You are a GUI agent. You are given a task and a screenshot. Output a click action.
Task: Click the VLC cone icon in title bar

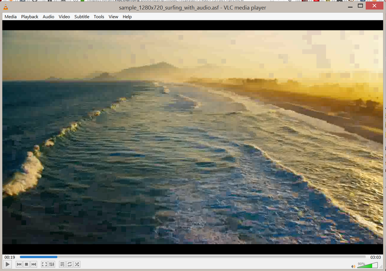pos(6,7)
